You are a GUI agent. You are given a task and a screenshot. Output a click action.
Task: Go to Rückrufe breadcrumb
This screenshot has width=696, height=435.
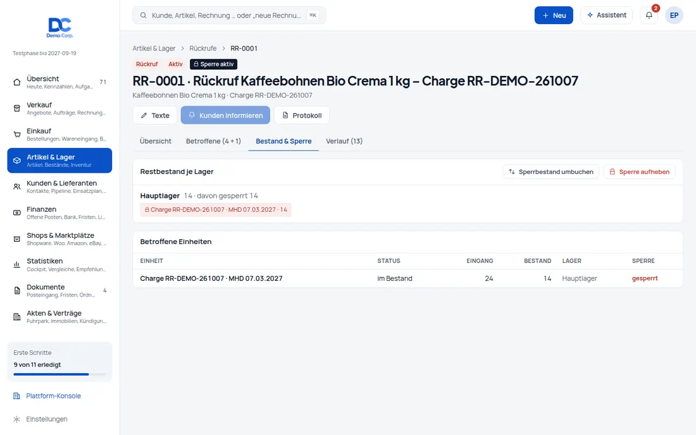(x=203, y=48)
